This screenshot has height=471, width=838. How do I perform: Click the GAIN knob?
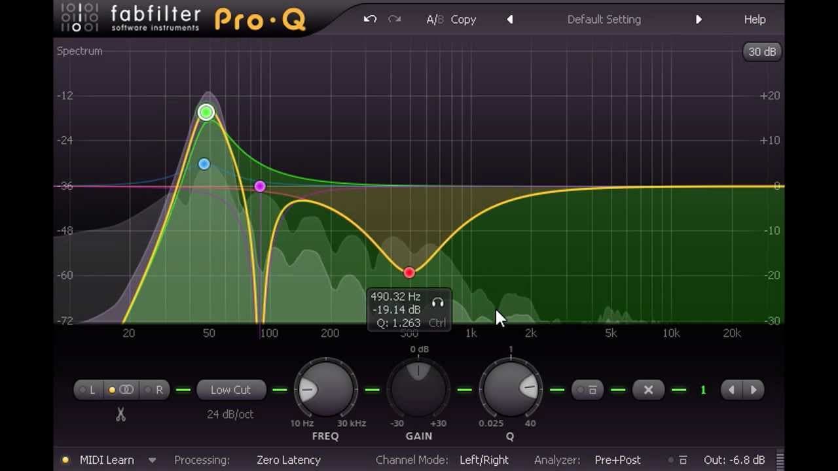pos(418,390)
